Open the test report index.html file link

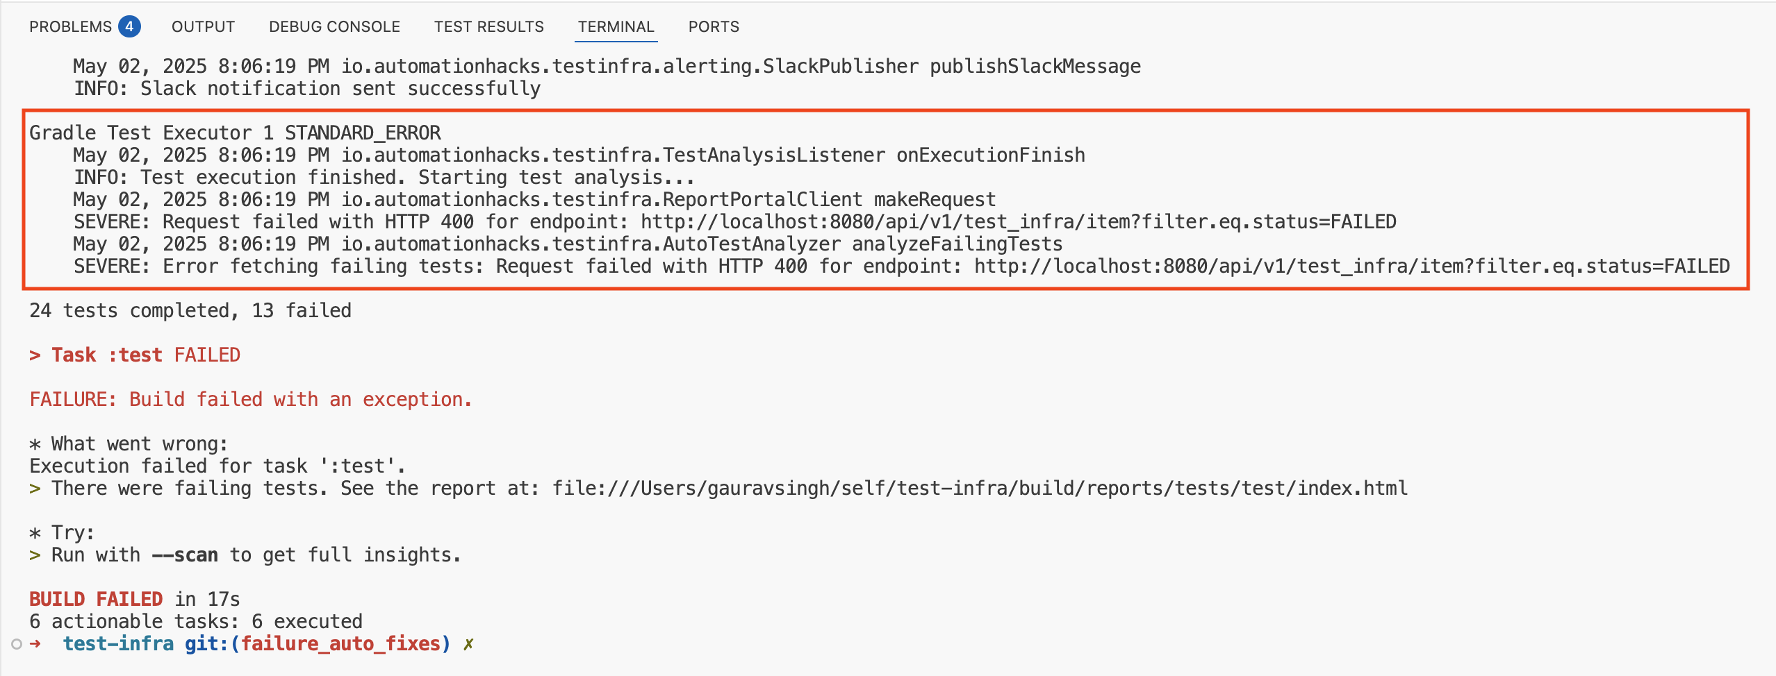click(980, 489)
